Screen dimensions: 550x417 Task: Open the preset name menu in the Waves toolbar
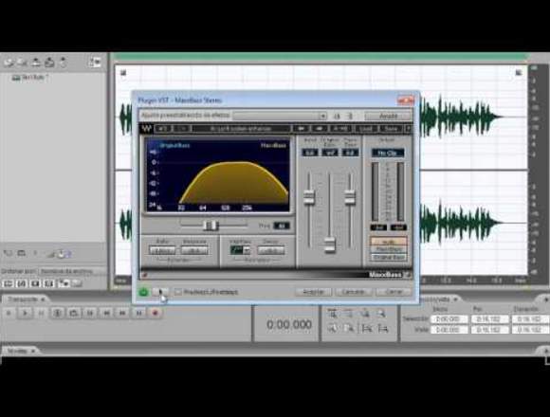click(x=241, y=129)
